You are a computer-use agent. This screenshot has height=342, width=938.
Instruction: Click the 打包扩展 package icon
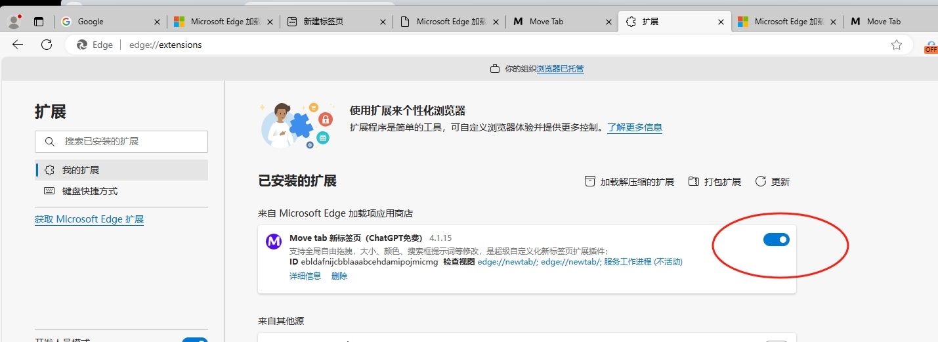694,181
